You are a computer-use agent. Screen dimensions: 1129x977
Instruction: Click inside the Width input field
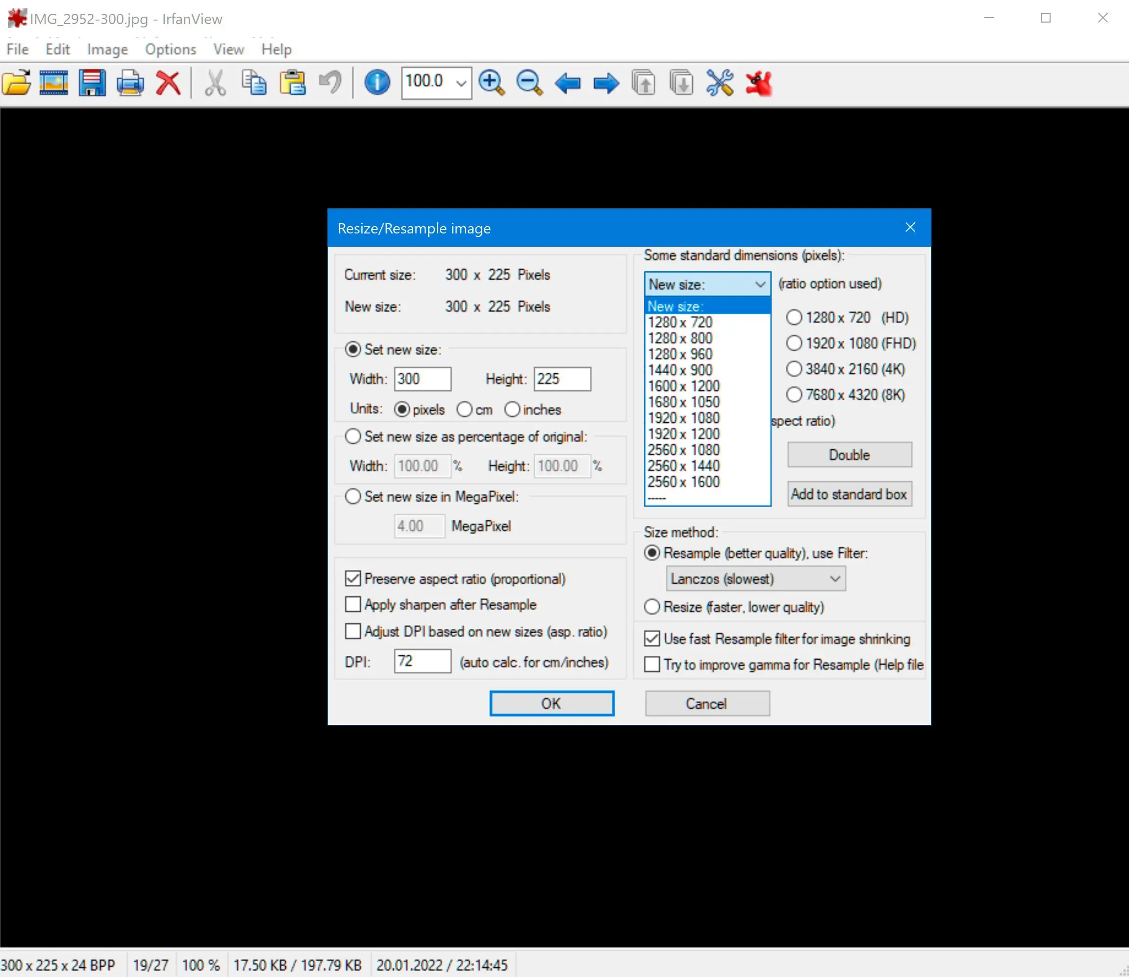424,379
